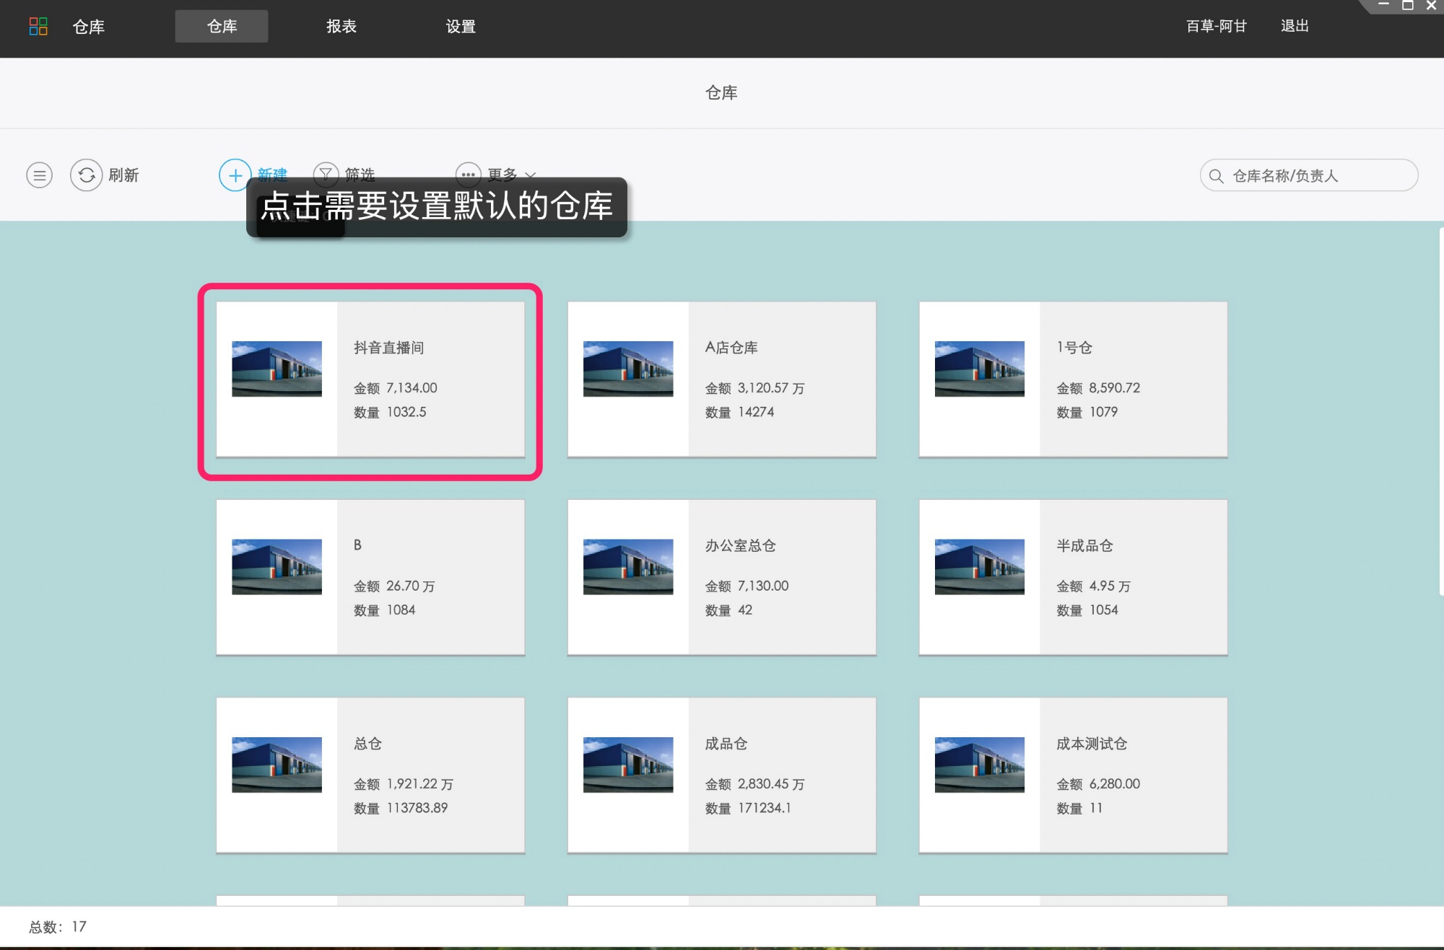
Task: Maximize the application window
Action: point(1407,5)
